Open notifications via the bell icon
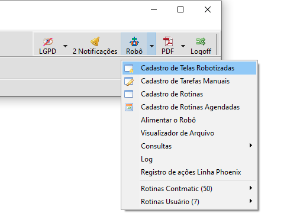Viewport: 300px width, 213px height. point(95,41)
